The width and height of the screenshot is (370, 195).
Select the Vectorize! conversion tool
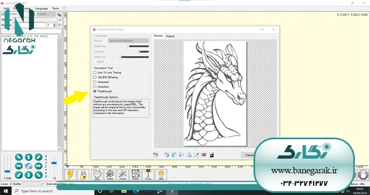click(101, 82)
